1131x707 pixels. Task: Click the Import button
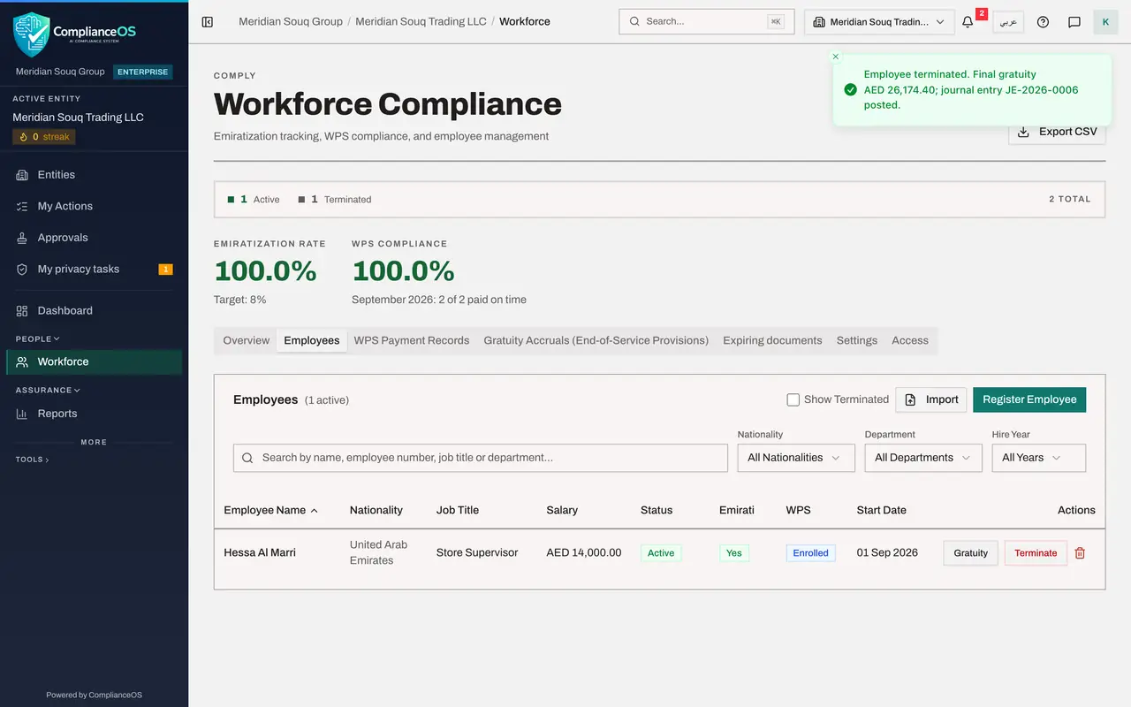tap(931, 399)
